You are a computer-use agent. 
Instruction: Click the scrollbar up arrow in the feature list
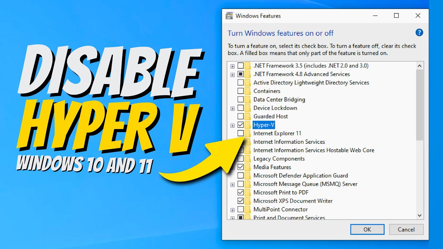[419, 66]
